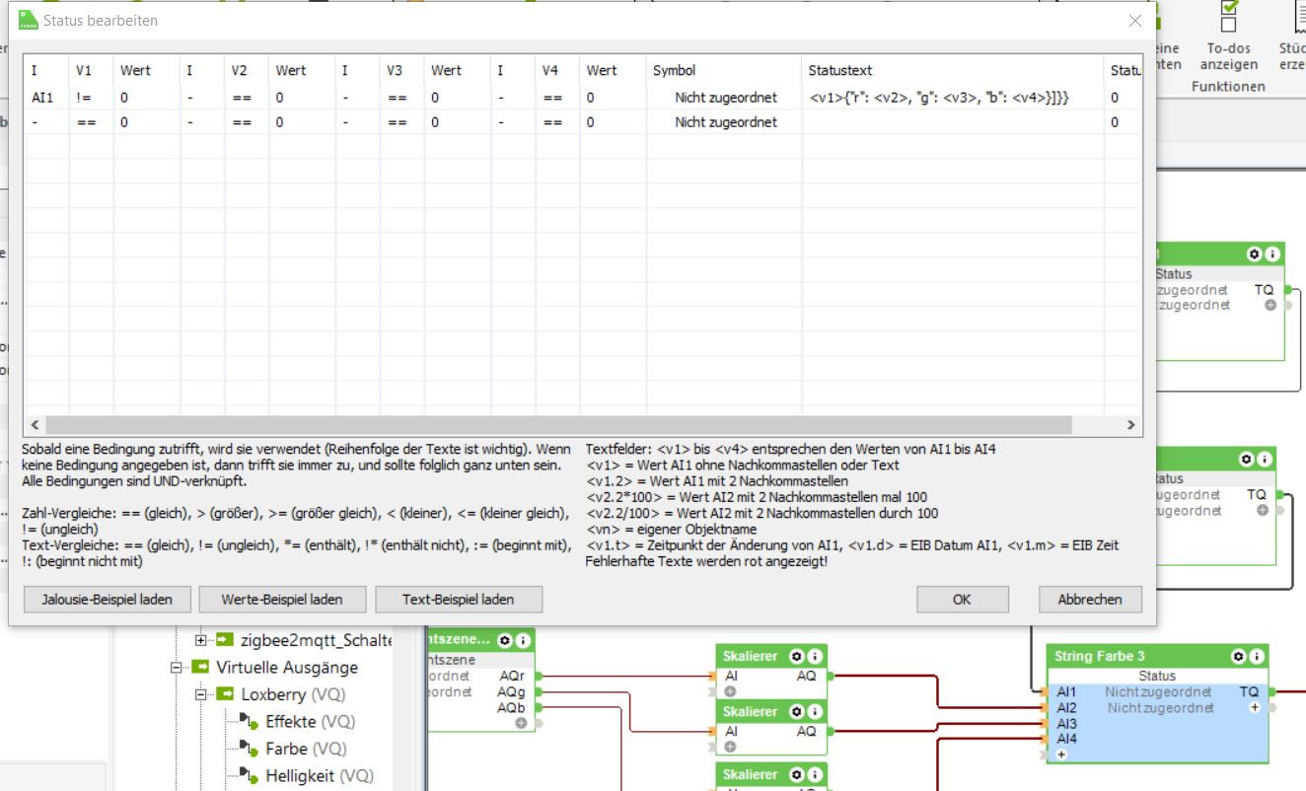Collapse the Loxberry (VQ) tree node
1306x791 pixels.
pyautogui.click(x=202, y=694)
